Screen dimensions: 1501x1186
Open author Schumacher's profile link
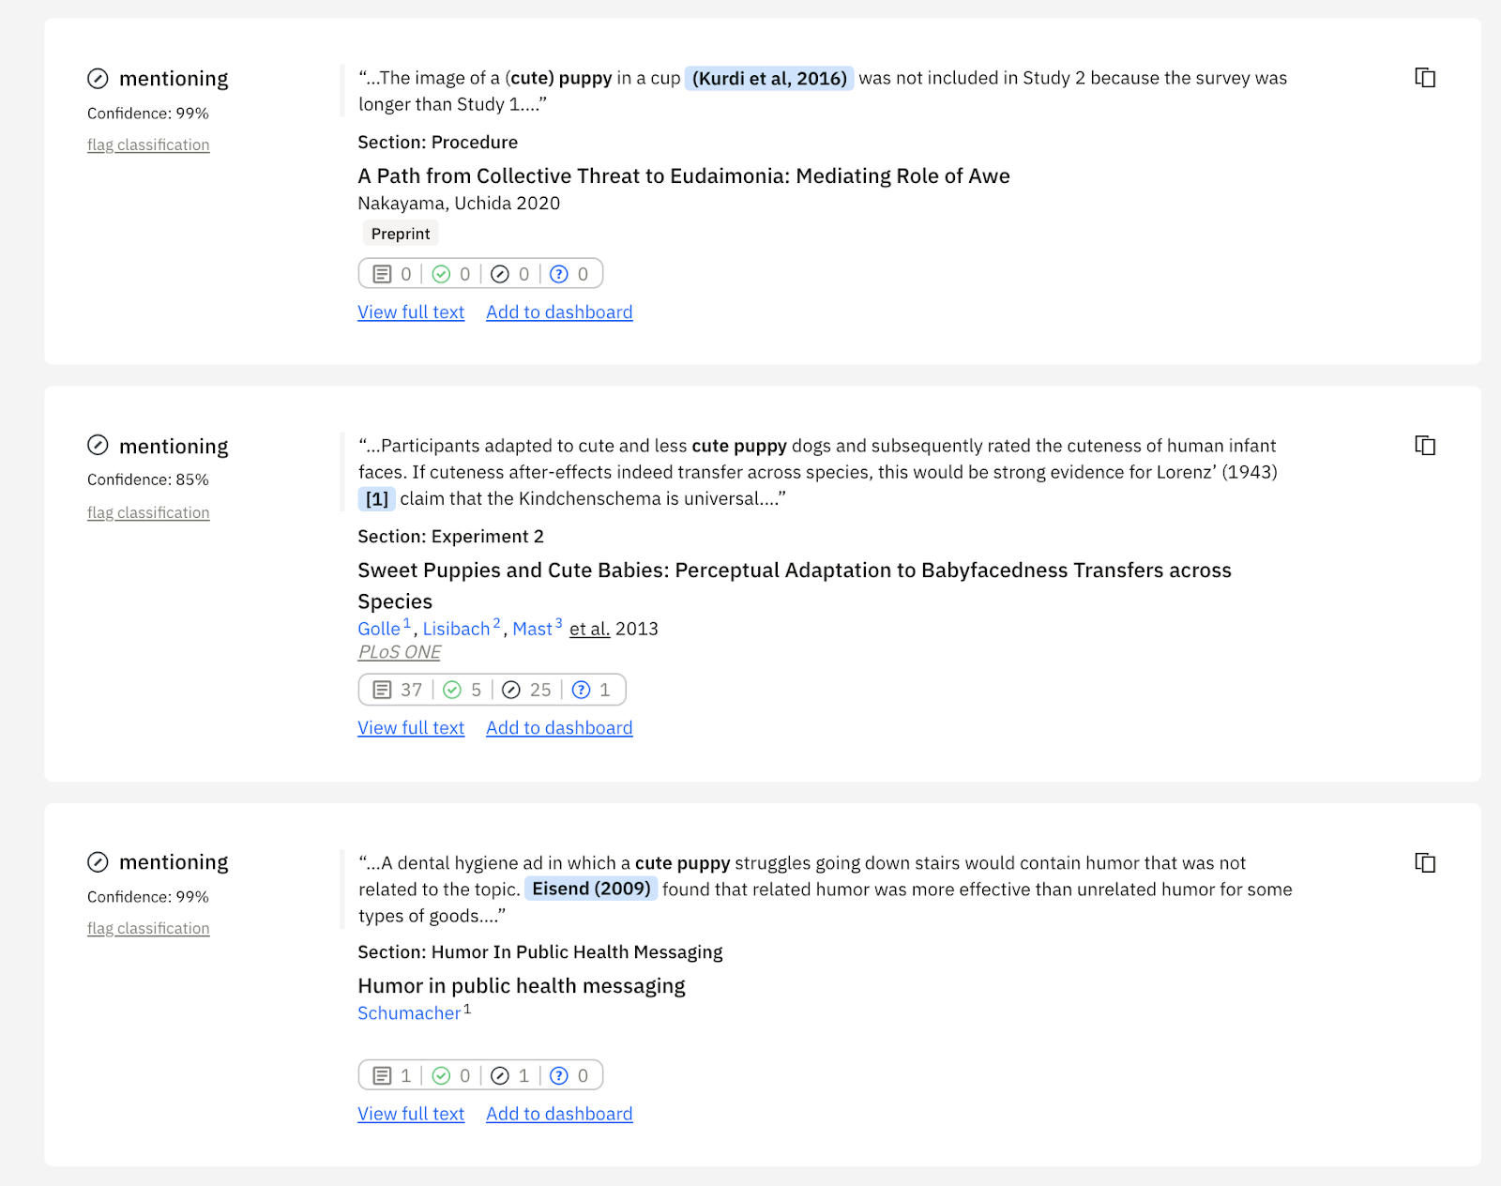point(409,1013)
